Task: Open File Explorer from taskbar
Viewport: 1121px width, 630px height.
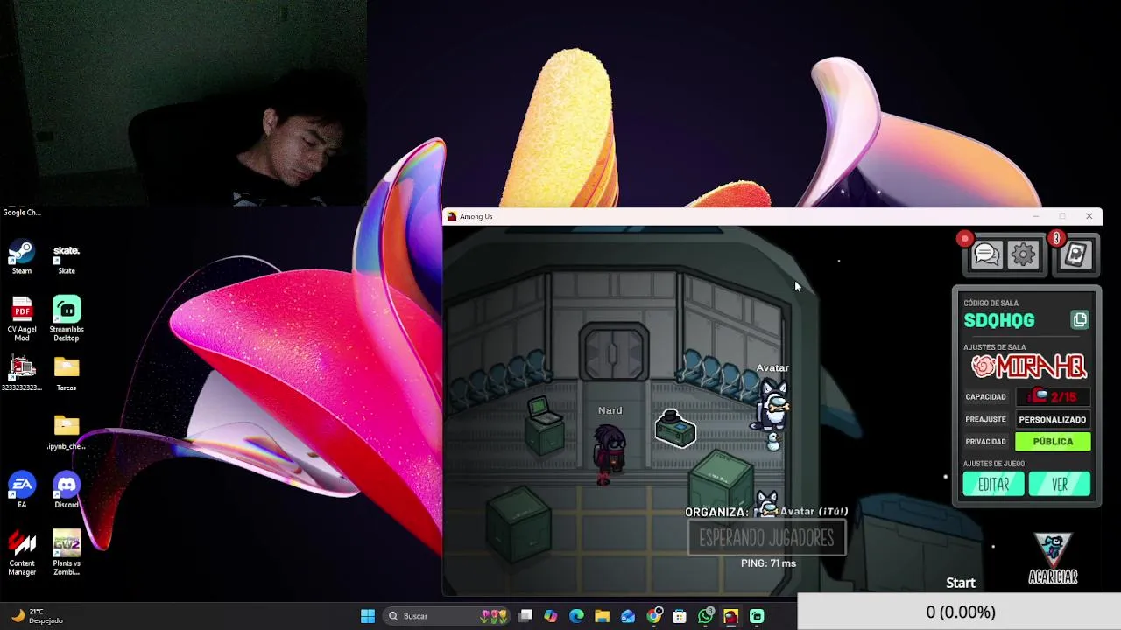Action: click(x=602, y=616)
